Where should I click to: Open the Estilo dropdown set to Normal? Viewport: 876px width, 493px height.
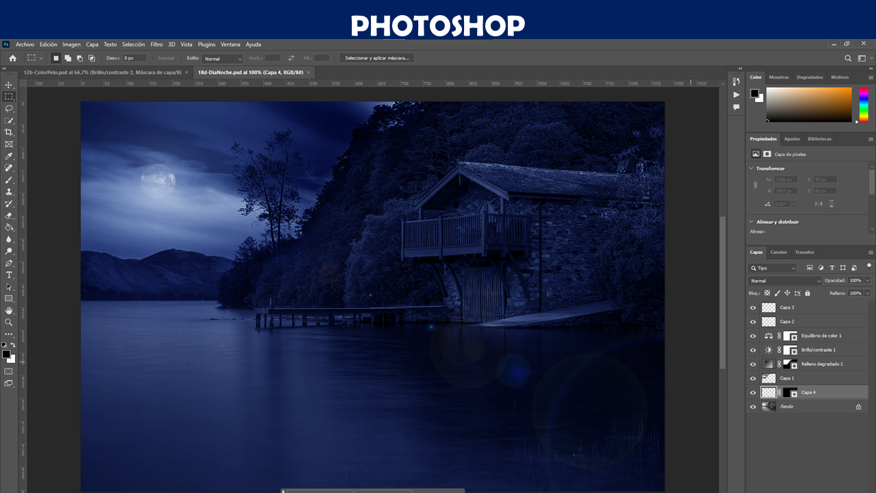(x=222, y=59)
